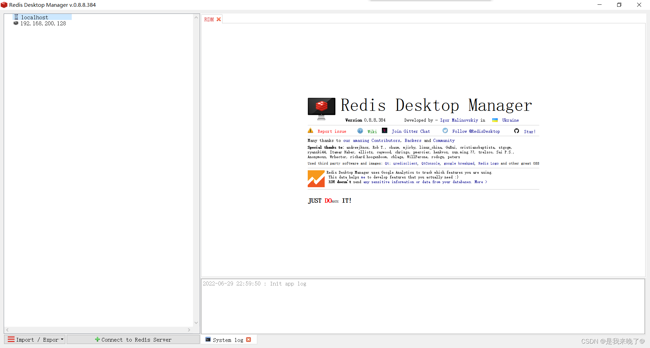Click the Import / Export hamburger icon
Viewport: 650px width, 348px height.
pyautogui.click(x=11, y=339)
